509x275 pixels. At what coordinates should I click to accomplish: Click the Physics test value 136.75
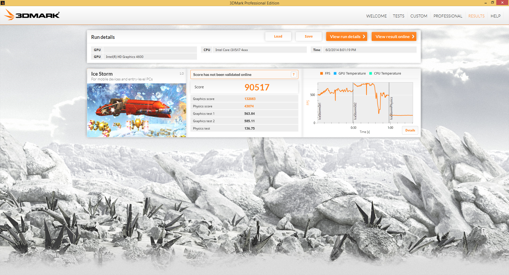pos(249,129)
